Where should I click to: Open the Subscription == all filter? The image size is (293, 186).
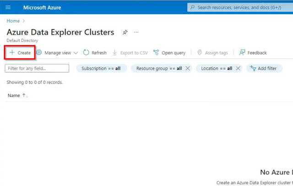[x=101, y=68]
